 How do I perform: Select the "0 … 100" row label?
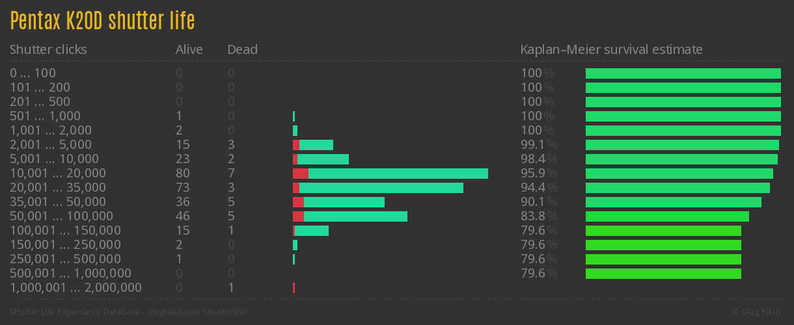pos(33,73)
